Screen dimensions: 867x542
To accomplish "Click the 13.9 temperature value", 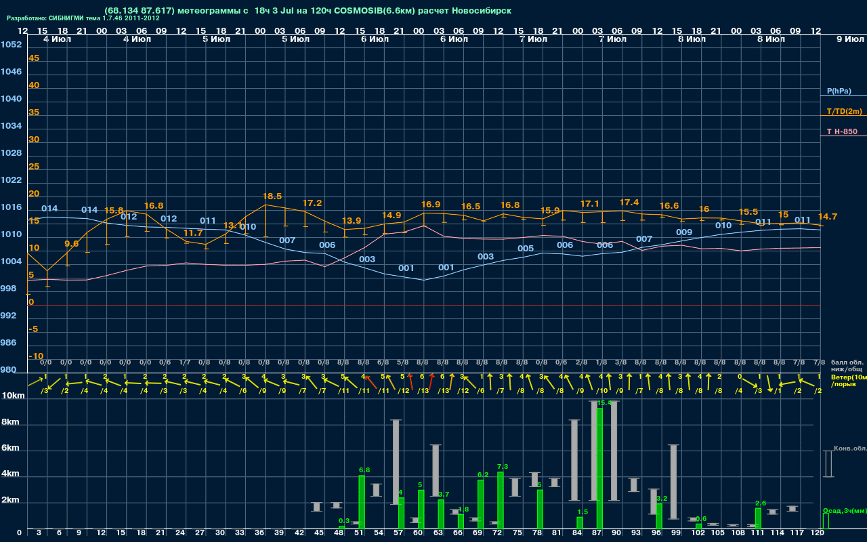I will (x=352, y=221).
